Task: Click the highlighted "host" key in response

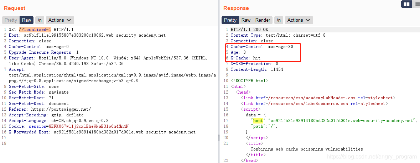Action: (258, 121)
